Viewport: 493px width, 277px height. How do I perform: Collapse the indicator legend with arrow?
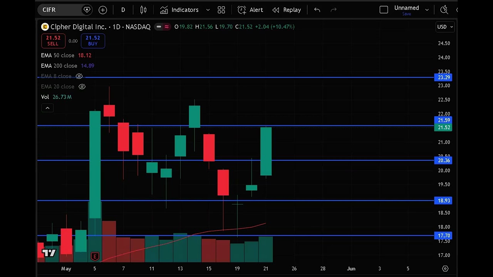coord(47,108)
